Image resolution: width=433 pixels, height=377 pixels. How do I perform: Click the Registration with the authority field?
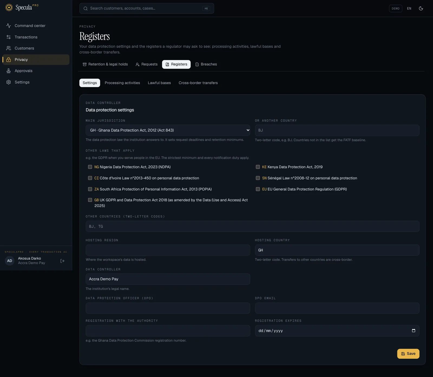click(168, 331)
